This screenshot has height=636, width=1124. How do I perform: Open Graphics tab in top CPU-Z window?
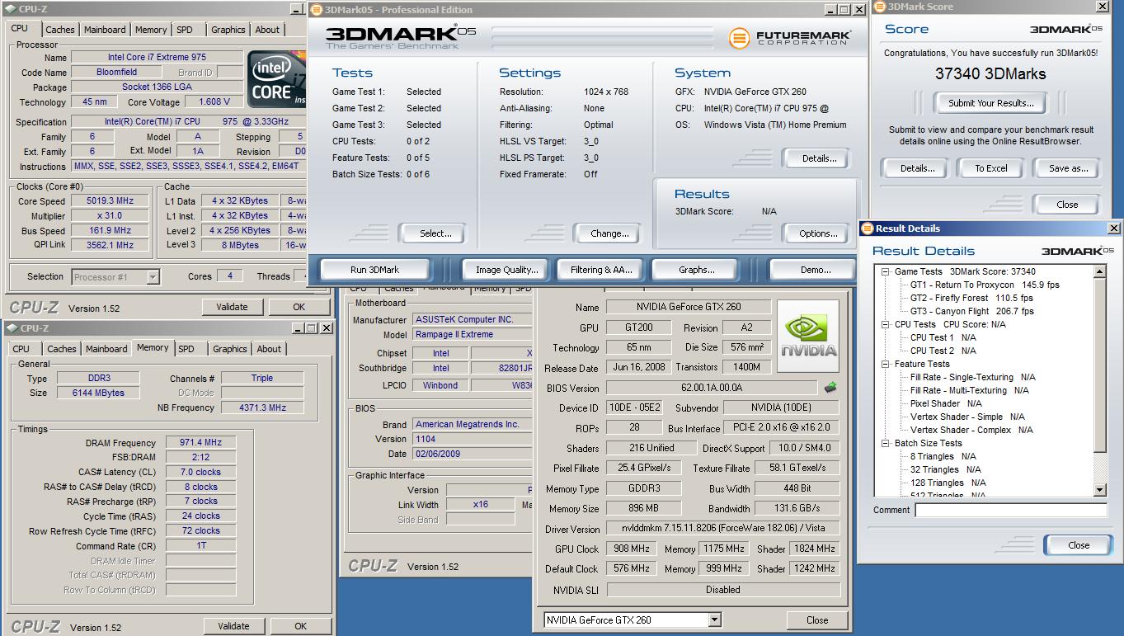(228, 30)
